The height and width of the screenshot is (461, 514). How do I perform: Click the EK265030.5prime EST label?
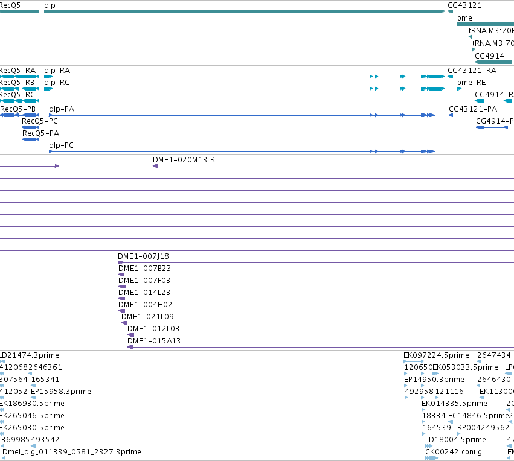coord(32,428)
